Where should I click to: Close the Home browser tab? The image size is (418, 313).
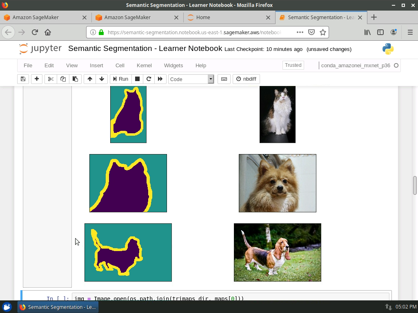pyautogui.click(x=268, y=17)
